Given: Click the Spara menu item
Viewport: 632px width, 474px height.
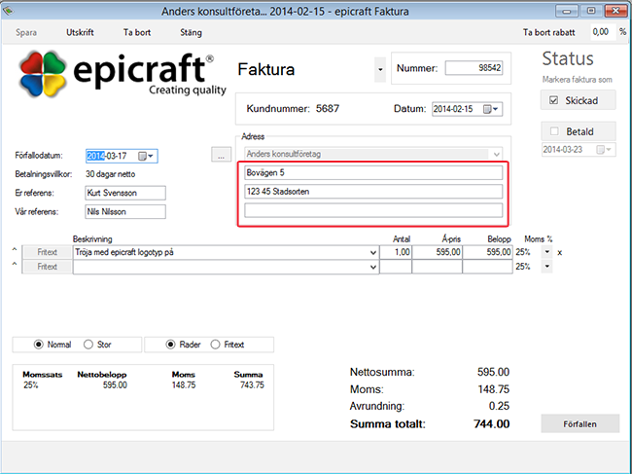Looking at the screenshot, I should 26,32.
